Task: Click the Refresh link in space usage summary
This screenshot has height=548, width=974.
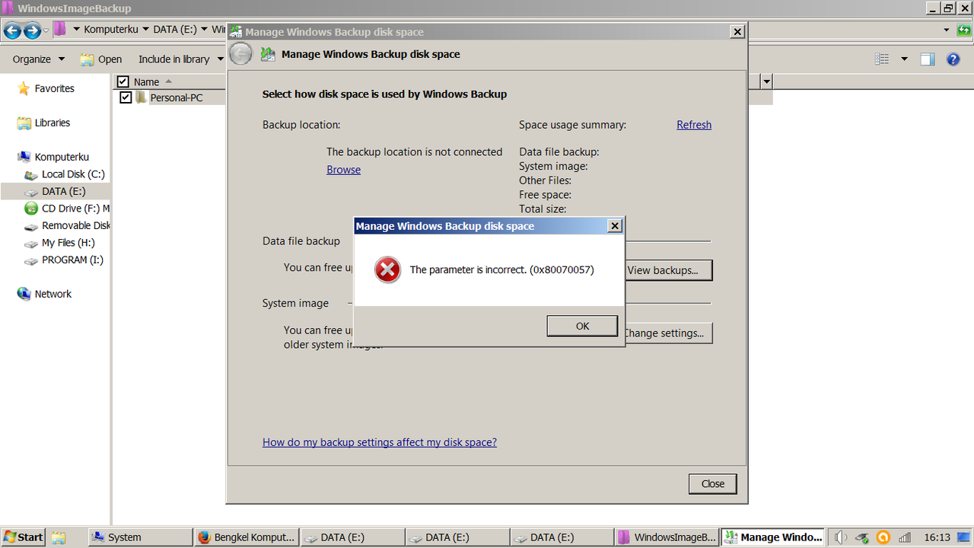Action: pyautogui.click(x=694, y=125)
